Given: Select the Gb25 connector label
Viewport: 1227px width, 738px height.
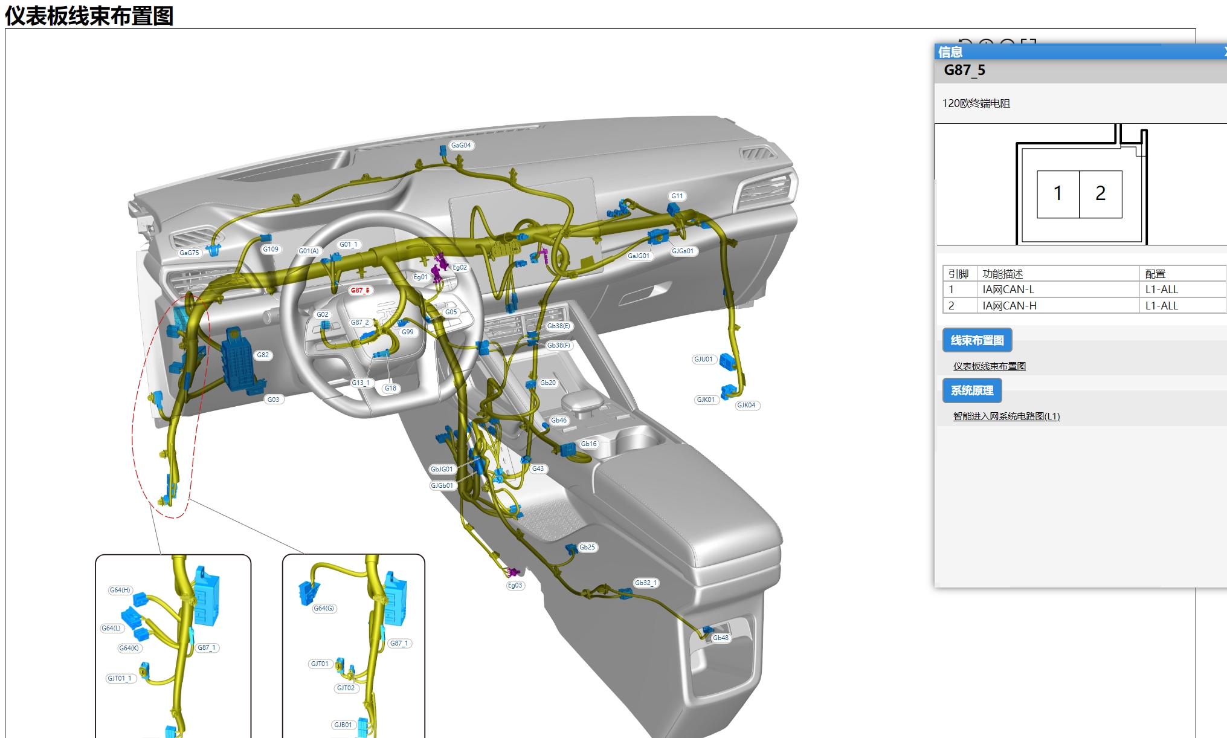Looking at the screenshot, I should coord(587,548).
